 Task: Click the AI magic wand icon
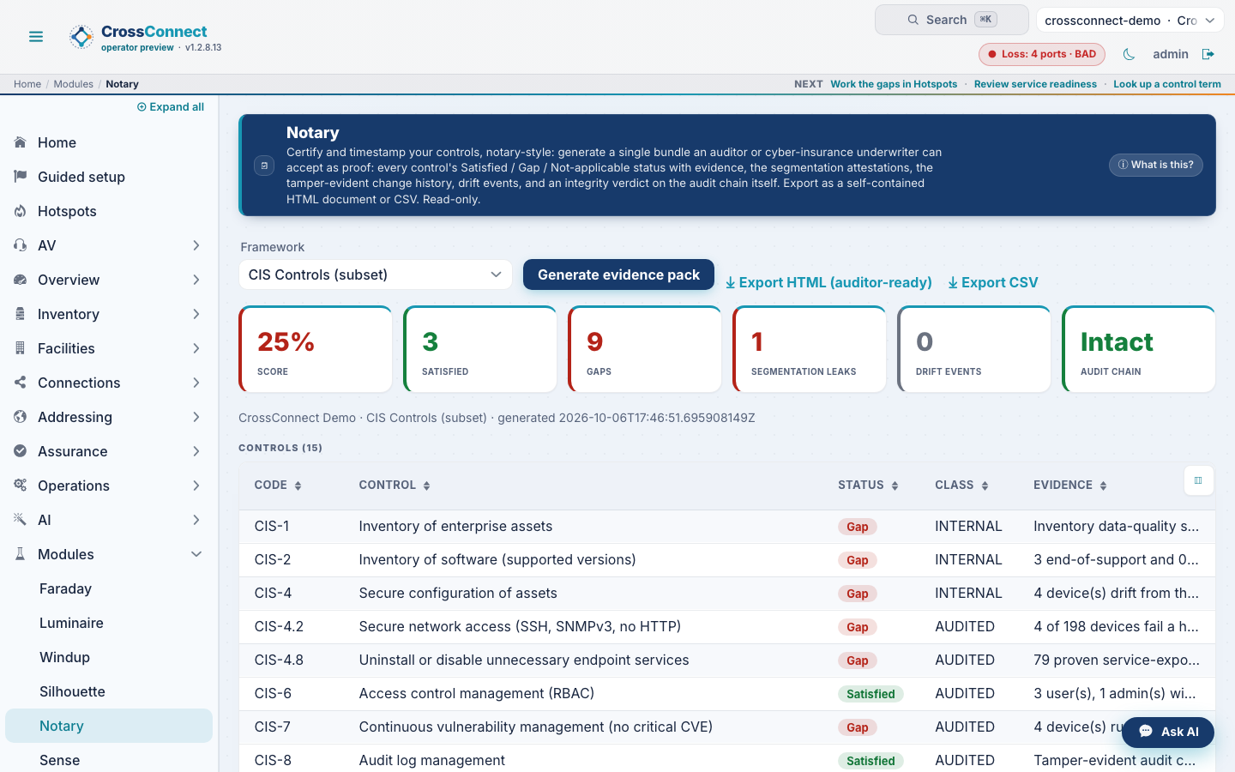[21, 520]
